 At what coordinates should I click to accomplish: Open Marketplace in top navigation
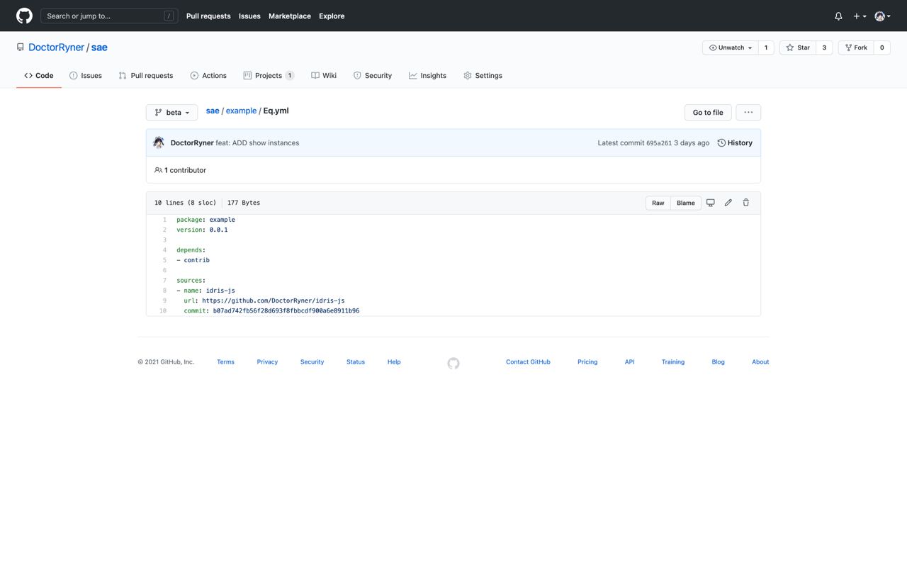point(289,16)
